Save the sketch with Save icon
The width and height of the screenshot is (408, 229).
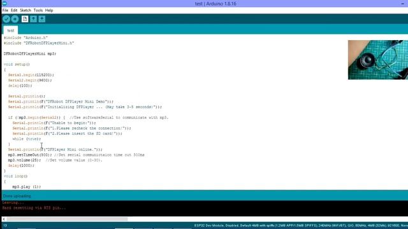click(x=42, y=19)
